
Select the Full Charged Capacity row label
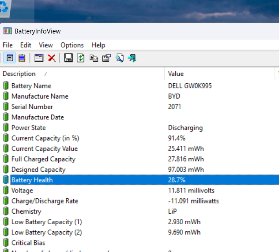(43, 159)
